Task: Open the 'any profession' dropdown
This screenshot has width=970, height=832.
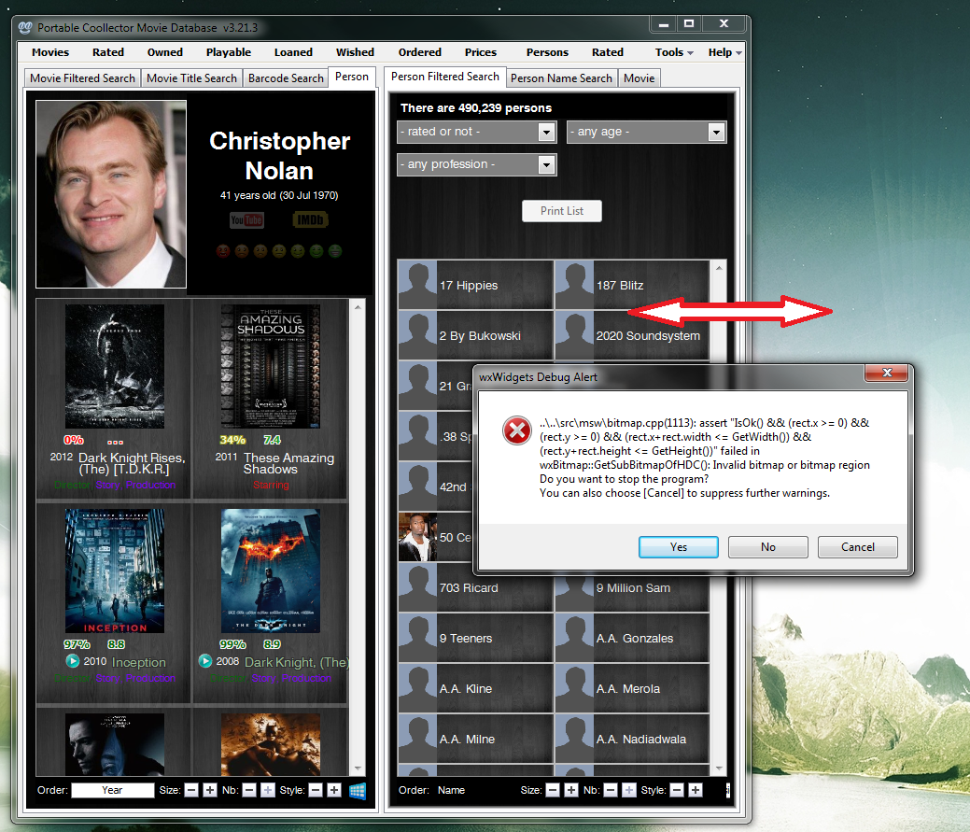Action: (x=477, y=164)
